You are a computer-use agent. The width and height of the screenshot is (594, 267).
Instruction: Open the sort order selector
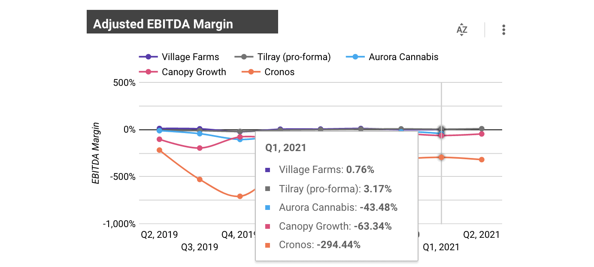click(461, 29)
